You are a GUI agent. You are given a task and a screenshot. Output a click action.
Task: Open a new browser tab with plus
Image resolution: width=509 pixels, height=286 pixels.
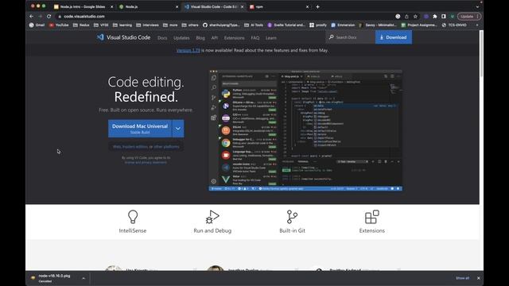point(318,6)
